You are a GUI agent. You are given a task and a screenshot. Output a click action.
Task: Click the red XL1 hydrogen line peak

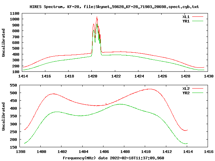click(x=97, y=17)
